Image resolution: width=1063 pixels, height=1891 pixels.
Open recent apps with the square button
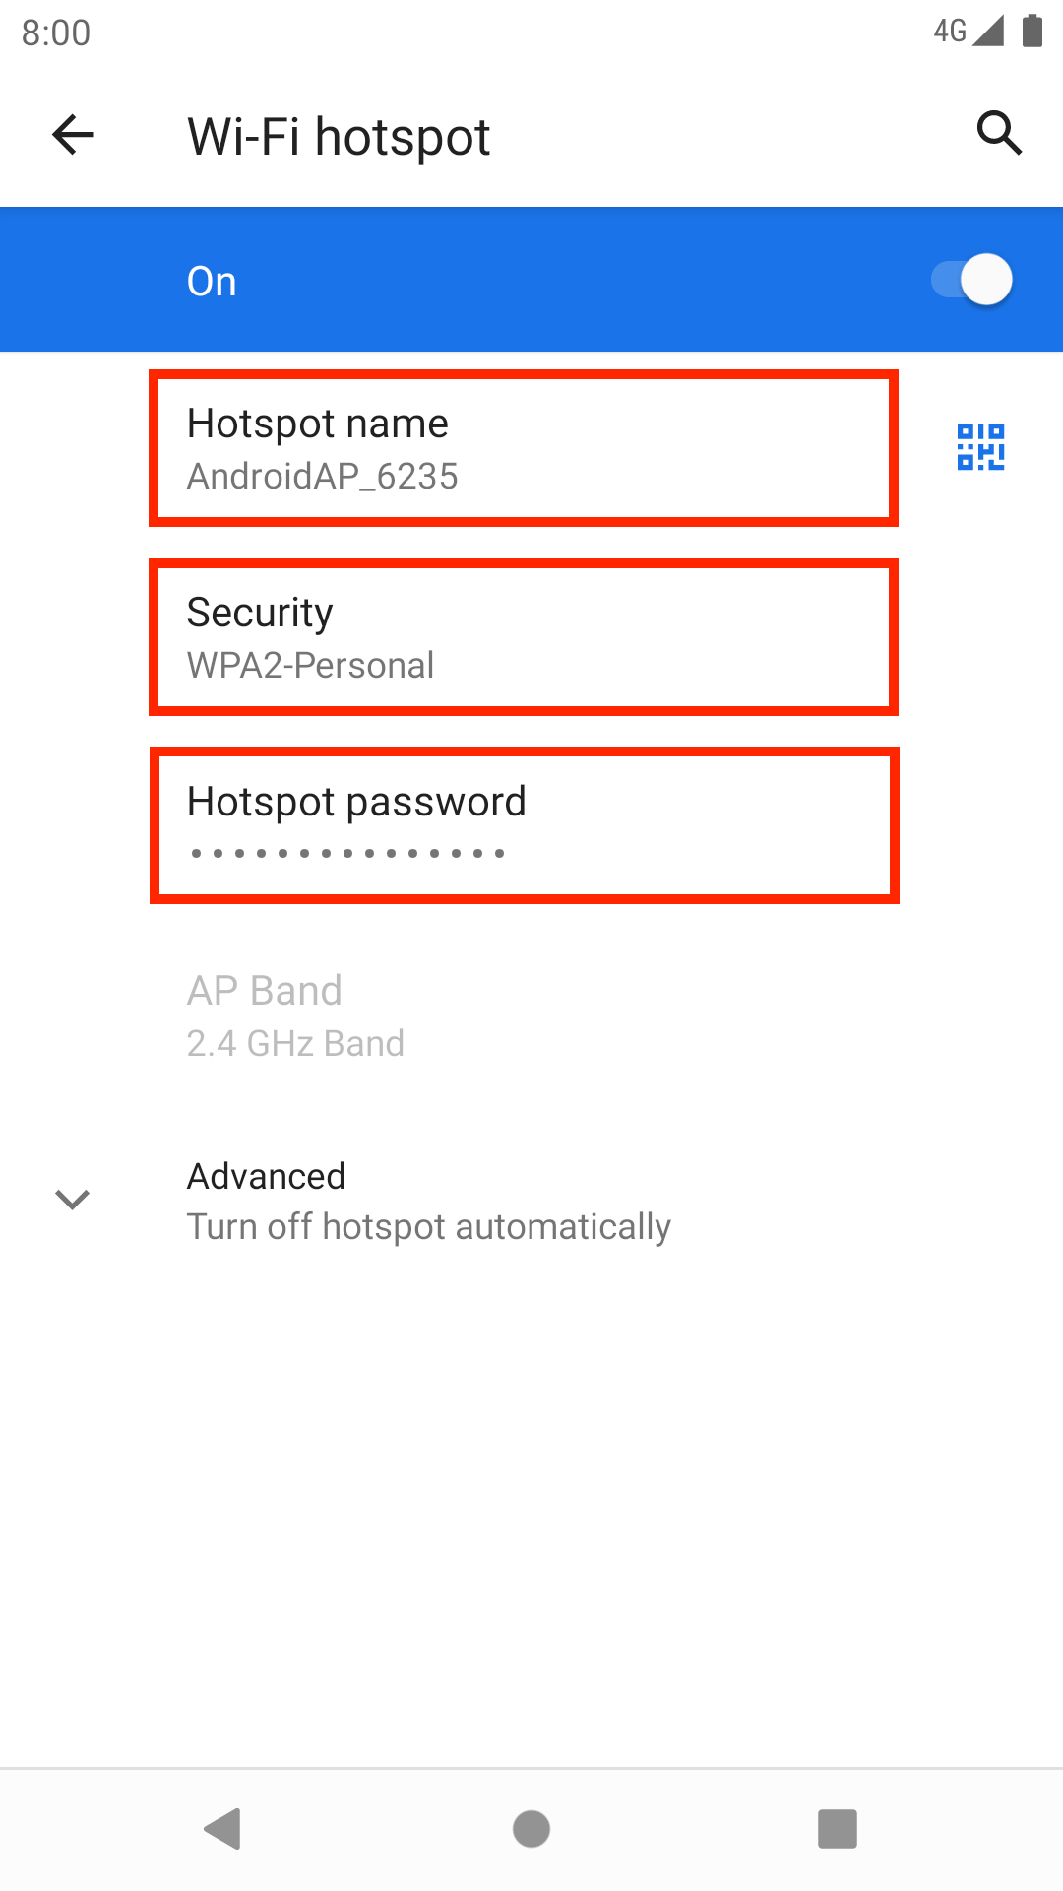pos(838,1829)
